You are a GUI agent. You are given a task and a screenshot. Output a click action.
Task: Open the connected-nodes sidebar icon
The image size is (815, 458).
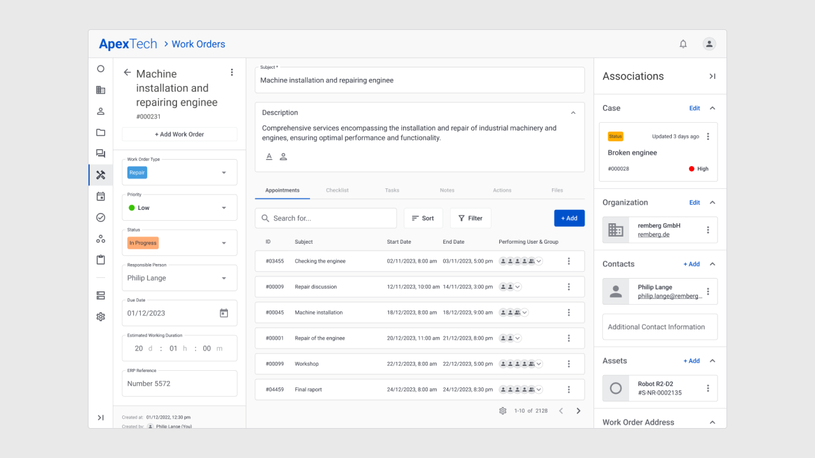(101, 239)
